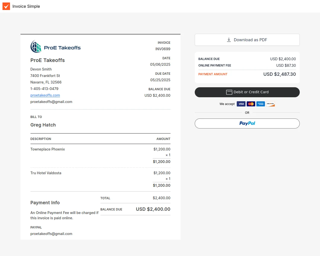The height and width of the screenshot is (256, 320).
Task: Click the credit card icon on the dark button
Action: tap(229, 92)
